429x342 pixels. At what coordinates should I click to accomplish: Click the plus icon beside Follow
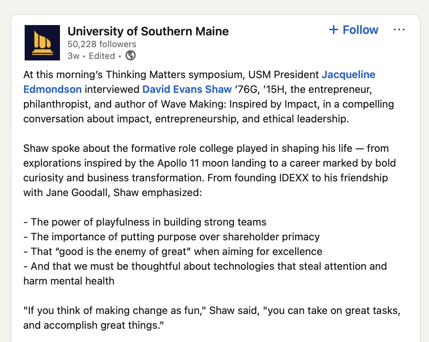tap(333, 30)
